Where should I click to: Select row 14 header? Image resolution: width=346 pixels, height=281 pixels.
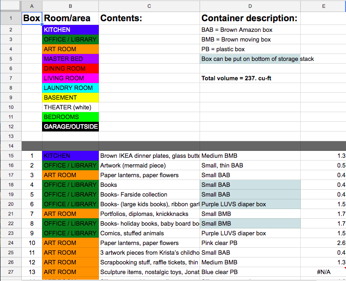click(11, 146)
